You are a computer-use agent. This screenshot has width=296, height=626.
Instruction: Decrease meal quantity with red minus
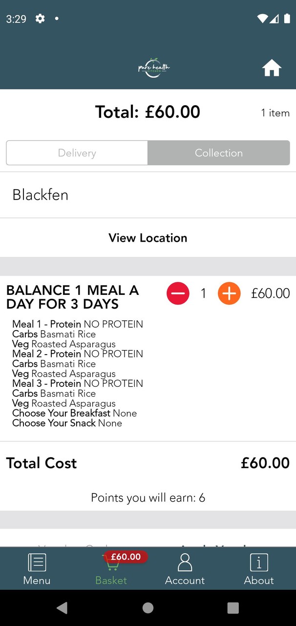point(178,293)
